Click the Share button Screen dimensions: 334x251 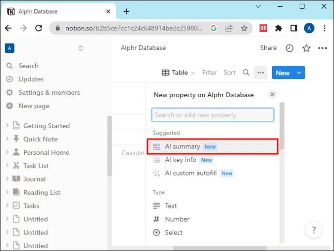268,48
